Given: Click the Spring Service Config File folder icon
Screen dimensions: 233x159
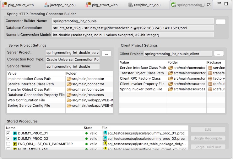Looking at the screenshot, I should (x=69, y=105).
